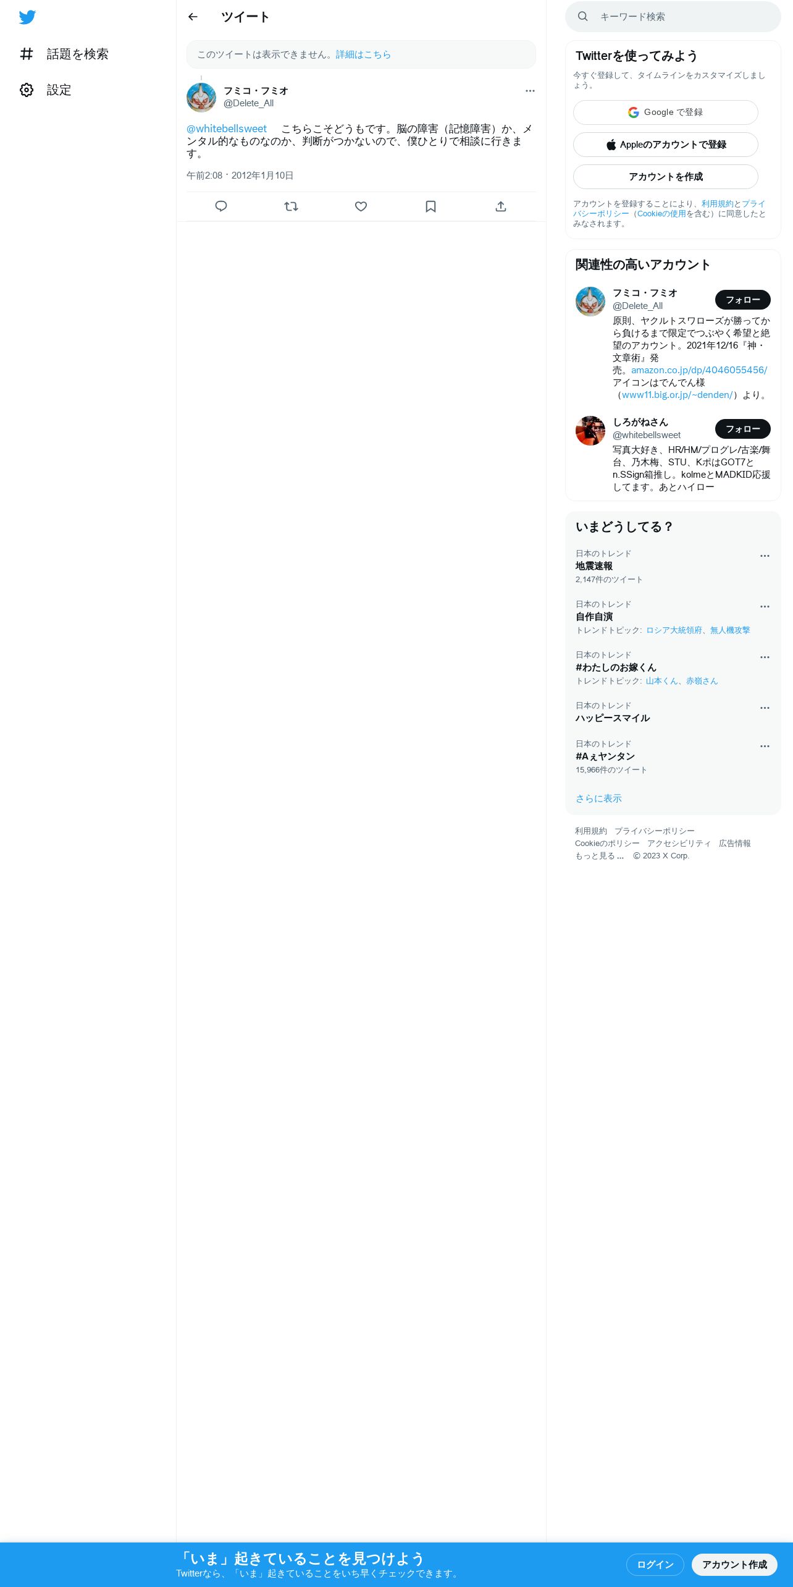The image size is (793, 1587).
Task: Open more options for the 自作自演 trend
Action: [x=765, y=606]
